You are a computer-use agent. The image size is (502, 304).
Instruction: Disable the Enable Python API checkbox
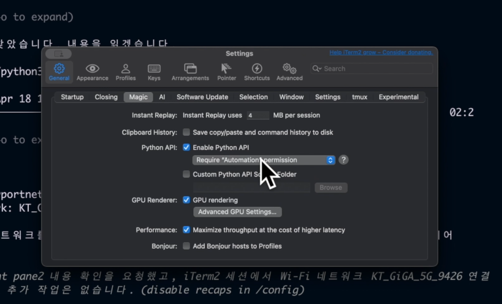186,147
